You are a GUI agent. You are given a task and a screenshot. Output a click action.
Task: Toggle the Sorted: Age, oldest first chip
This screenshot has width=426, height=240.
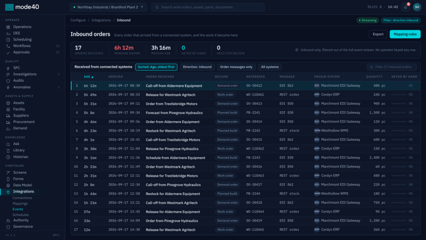coord(156,67)
